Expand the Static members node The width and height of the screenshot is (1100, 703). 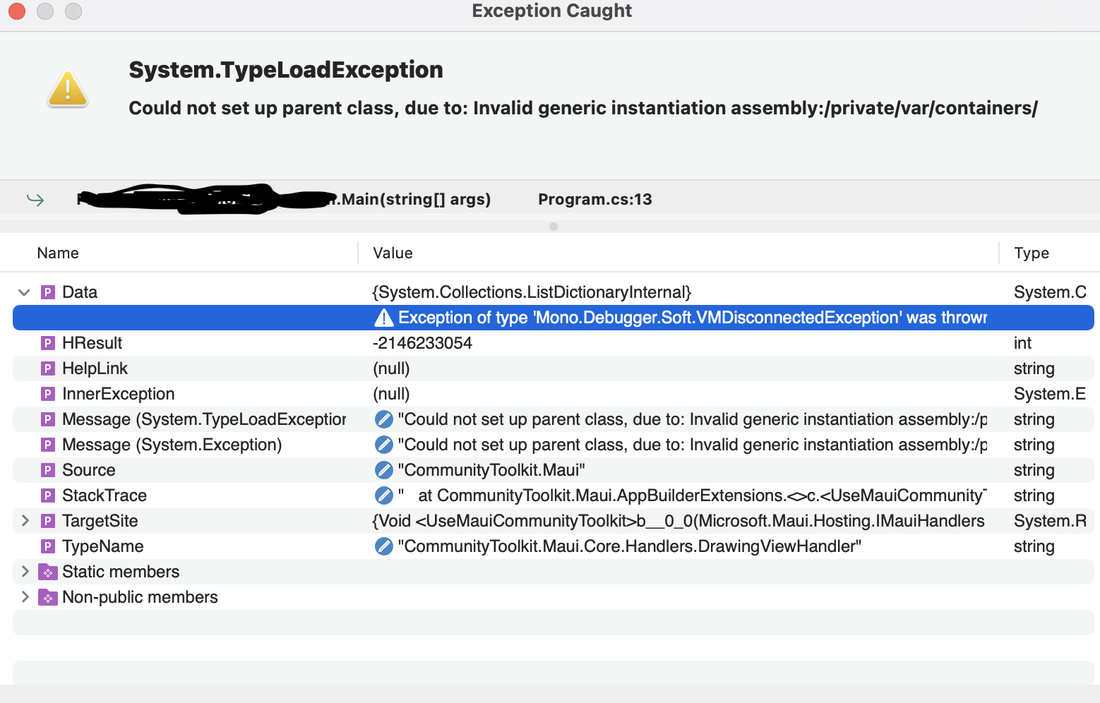(x=25, y=572)
